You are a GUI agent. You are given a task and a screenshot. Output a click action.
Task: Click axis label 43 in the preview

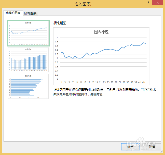(x=143, y=82)
